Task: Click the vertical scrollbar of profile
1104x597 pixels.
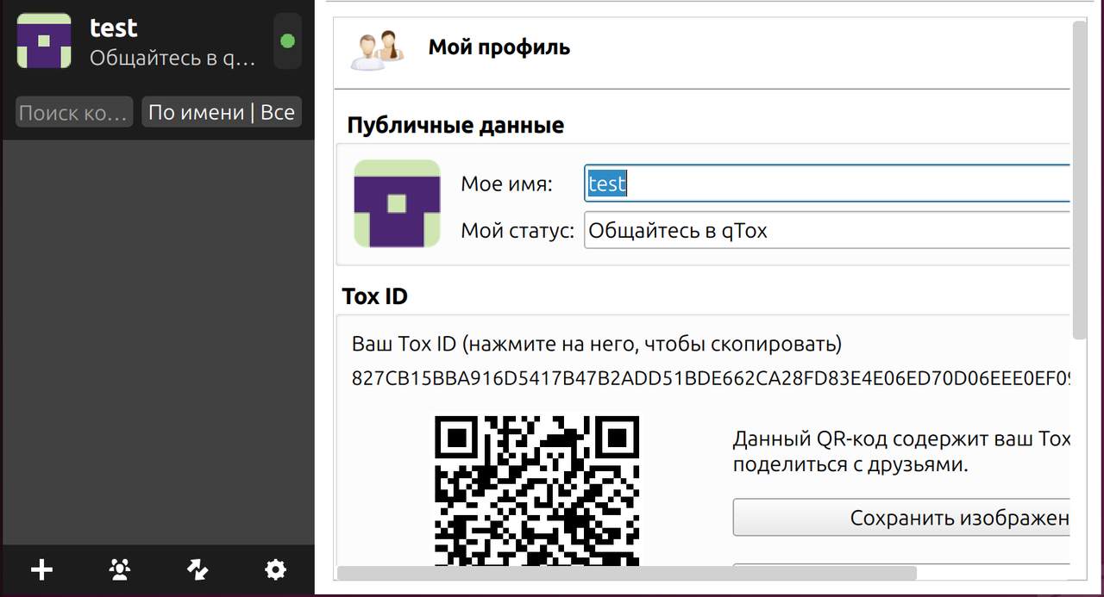Action: click(1079, 181)
